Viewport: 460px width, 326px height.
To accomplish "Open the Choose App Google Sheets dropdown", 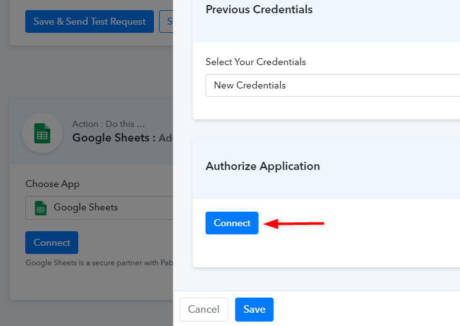I will [x=99, y=208].
